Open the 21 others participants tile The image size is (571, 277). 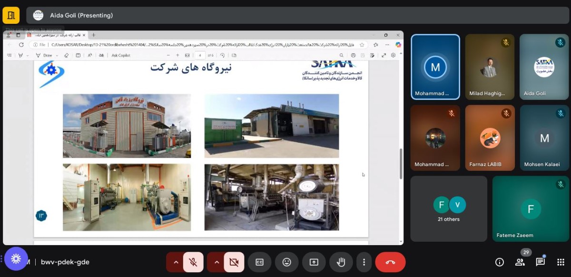click(449, 209)
